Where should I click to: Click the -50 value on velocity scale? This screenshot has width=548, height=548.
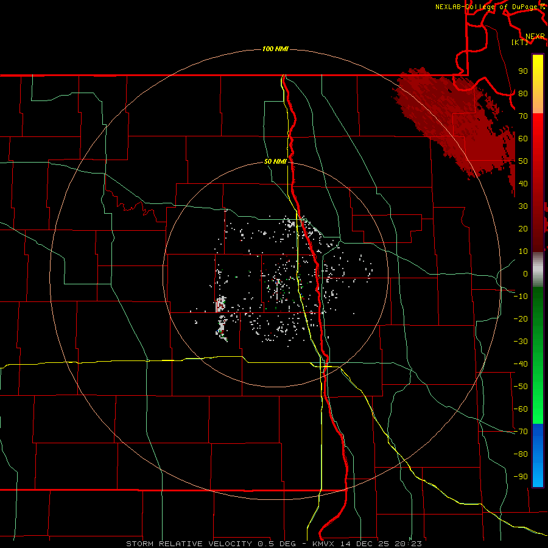point(521,387)
